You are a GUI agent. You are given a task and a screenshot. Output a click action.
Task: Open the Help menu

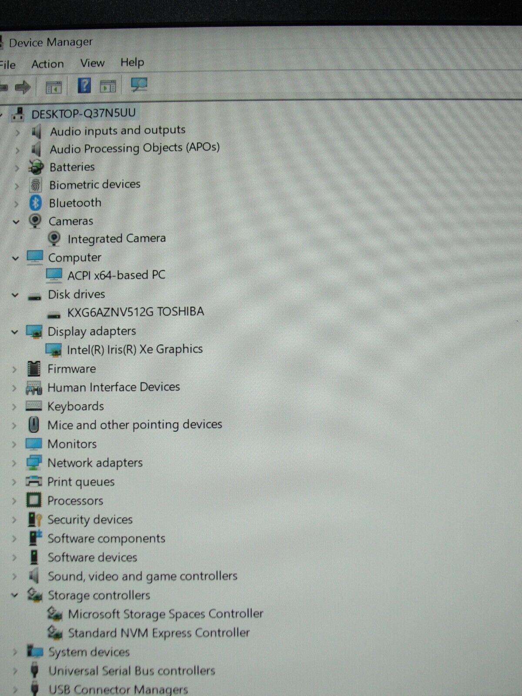132,62
